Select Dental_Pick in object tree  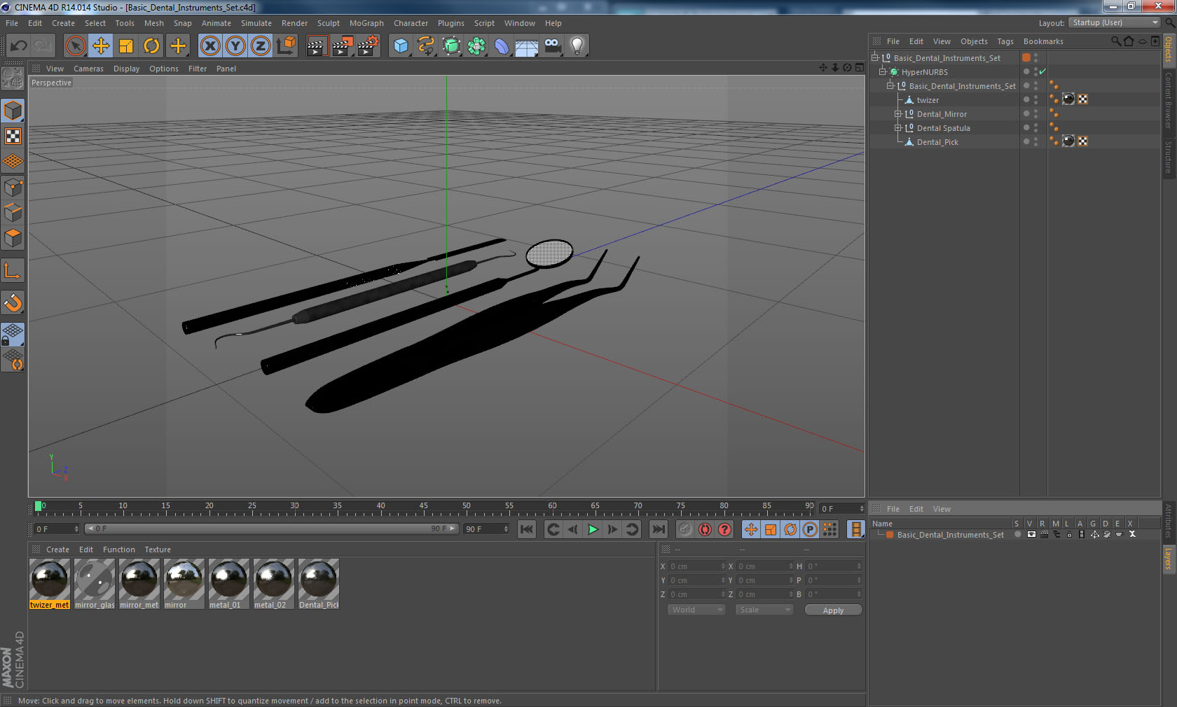coord(937,142)
